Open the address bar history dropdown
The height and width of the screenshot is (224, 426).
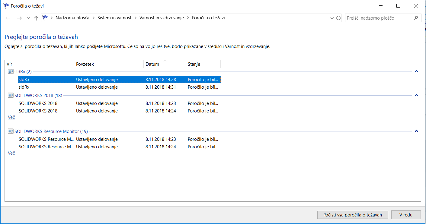332,18
